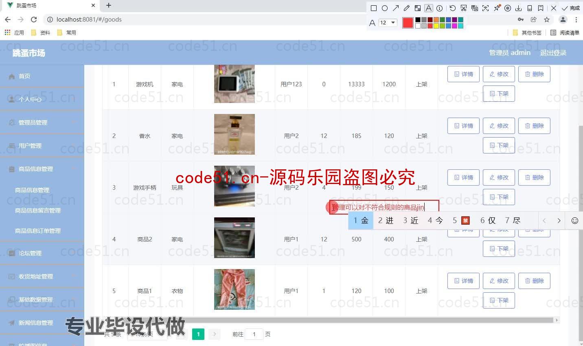The image size is (583, 346).
Task: Open the 资料 bookmarks folder
Action: point(41,33)
